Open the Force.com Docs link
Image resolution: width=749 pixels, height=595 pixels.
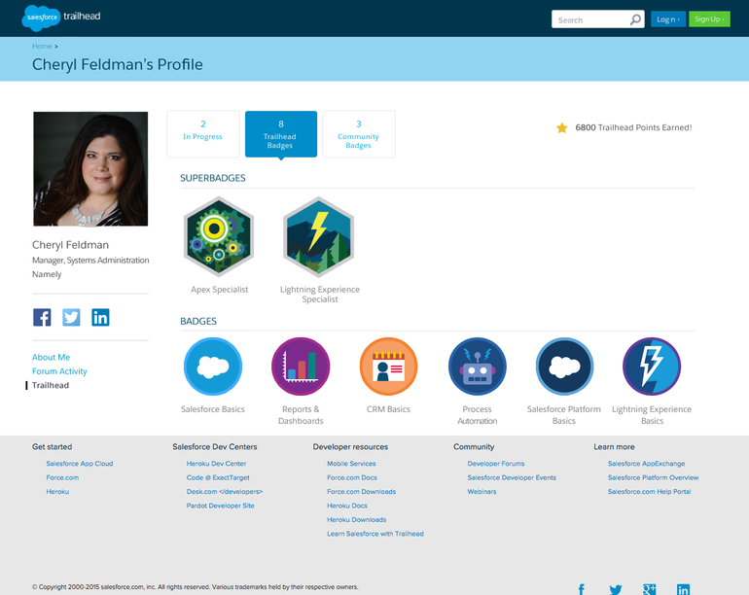coord(352,477)
